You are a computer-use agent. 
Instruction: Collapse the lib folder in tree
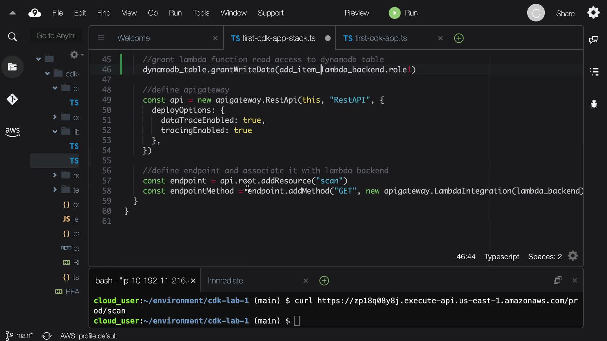55,132
